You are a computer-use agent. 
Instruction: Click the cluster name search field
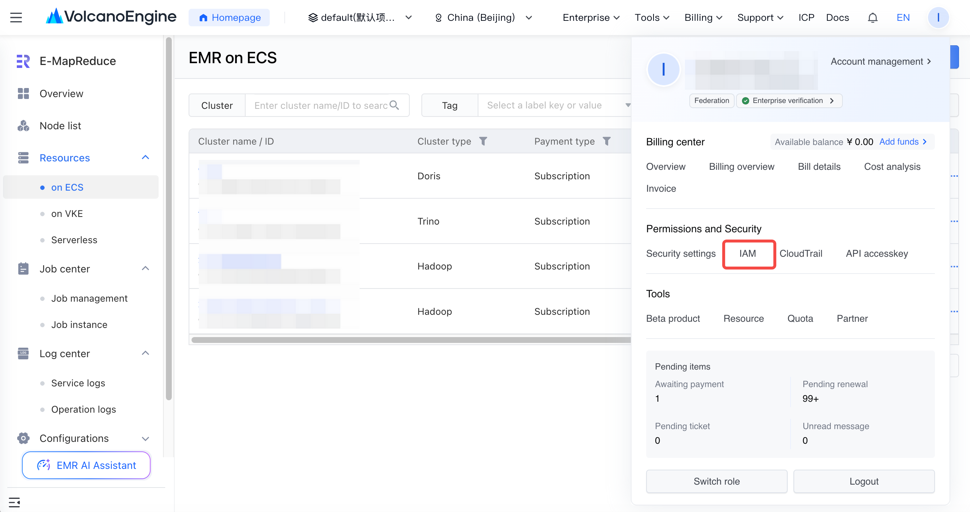[327, 105]
